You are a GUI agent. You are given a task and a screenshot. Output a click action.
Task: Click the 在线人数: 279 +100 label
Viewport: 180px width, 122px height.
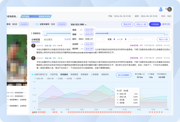tap(53, 46)
